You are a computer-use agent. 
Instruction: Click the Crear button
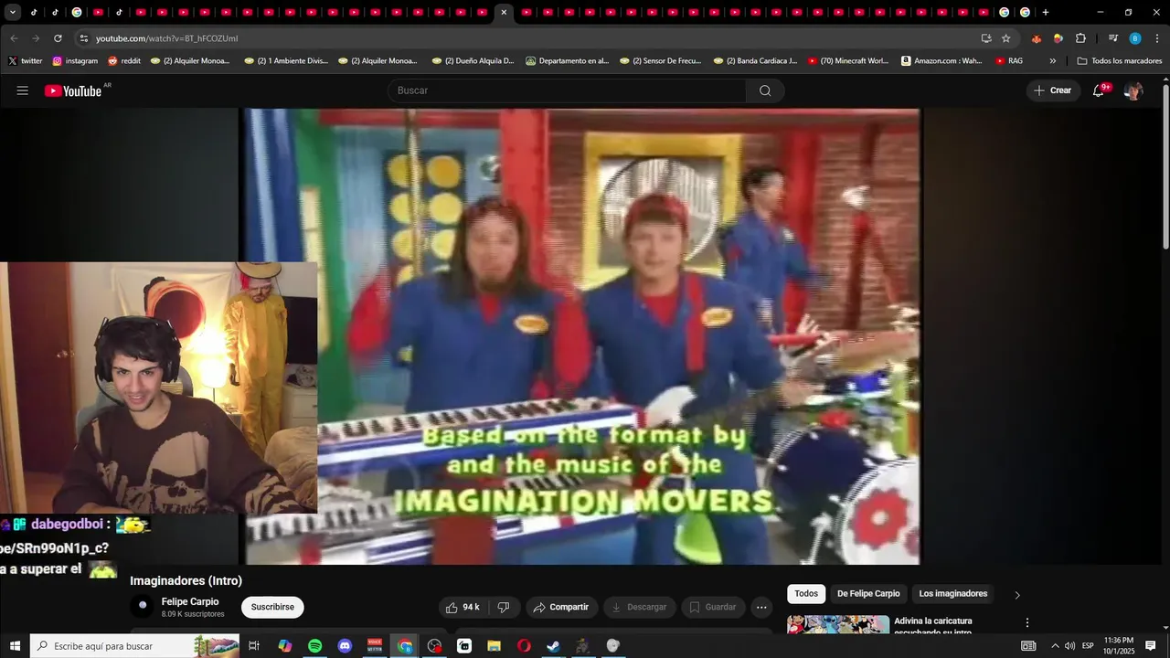[x=1052, y=90]
